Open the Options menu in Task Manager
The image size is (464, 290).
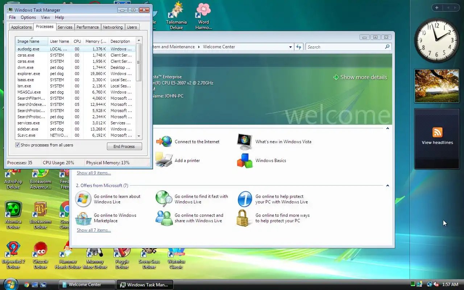[x=28, y=17]
